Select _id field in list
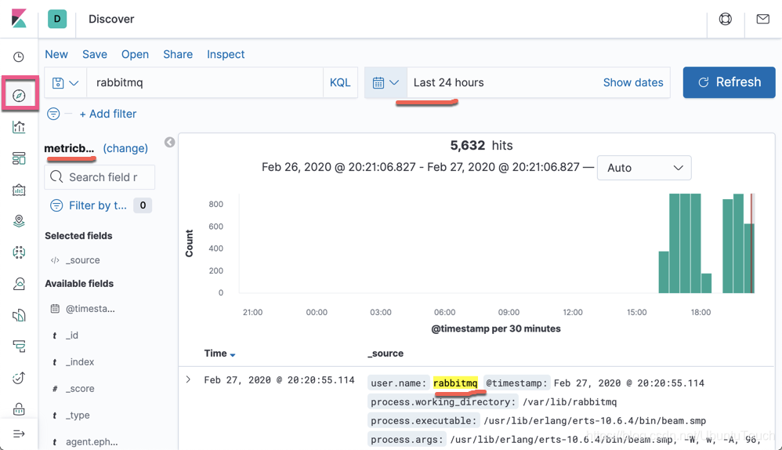This screenshot has height=450, width=782. (x=72, y=336)
